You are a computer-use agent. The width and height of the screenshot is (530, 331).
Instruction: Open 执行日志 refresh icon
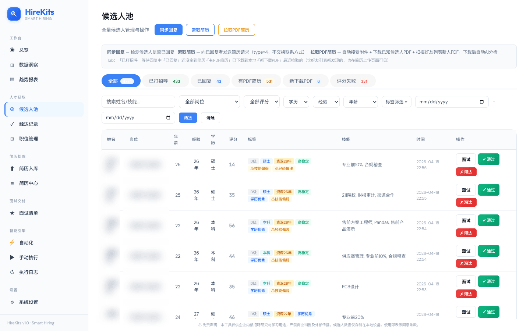tap(12, 272)
